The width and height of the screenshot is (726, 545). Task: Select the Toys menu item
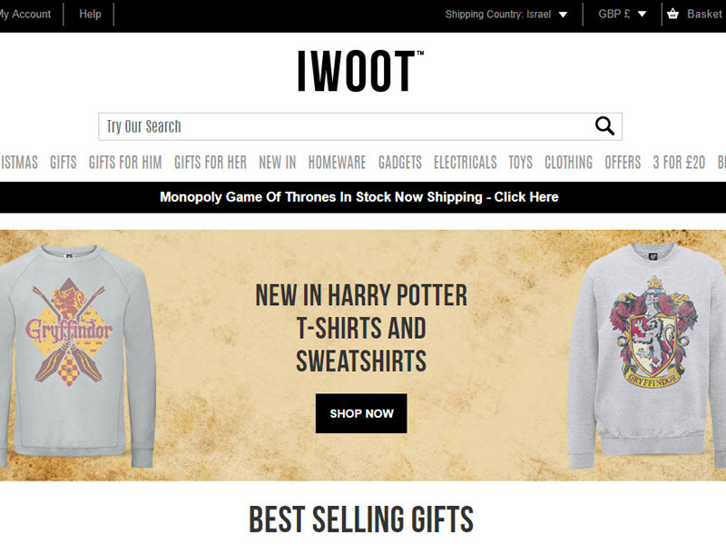coord(521,163)
